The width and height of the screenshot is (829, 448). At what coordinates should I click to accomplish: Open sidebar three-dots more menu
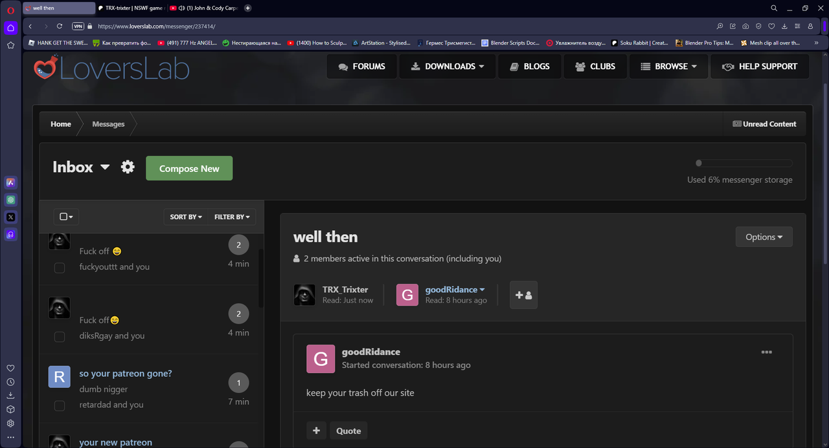[10, 438]
